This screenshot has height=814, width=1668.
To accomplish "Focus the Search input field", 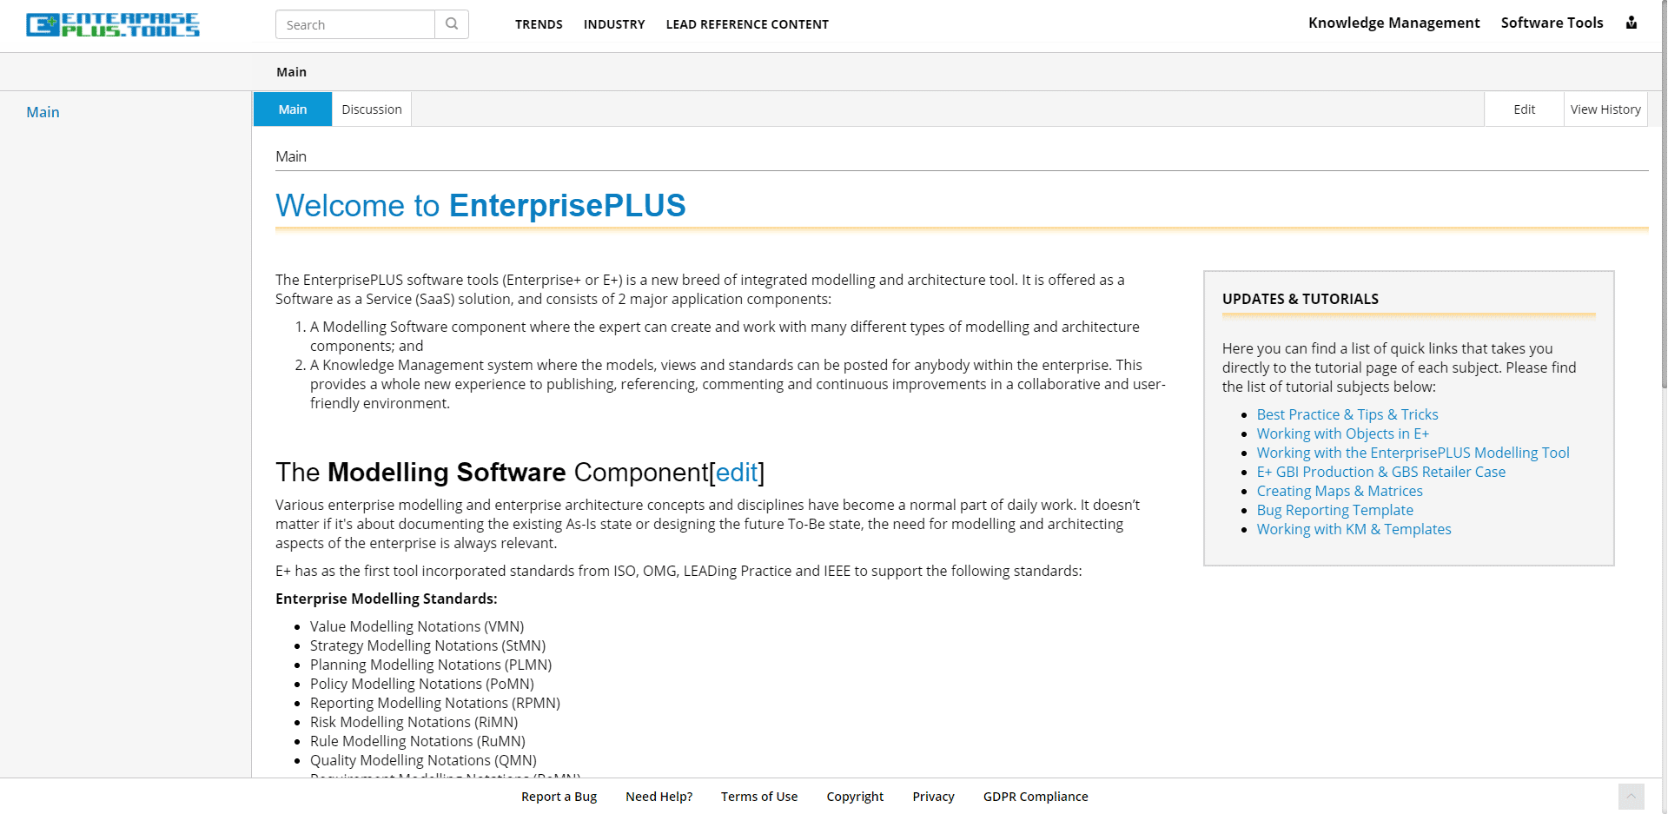I will pos(355,24).
